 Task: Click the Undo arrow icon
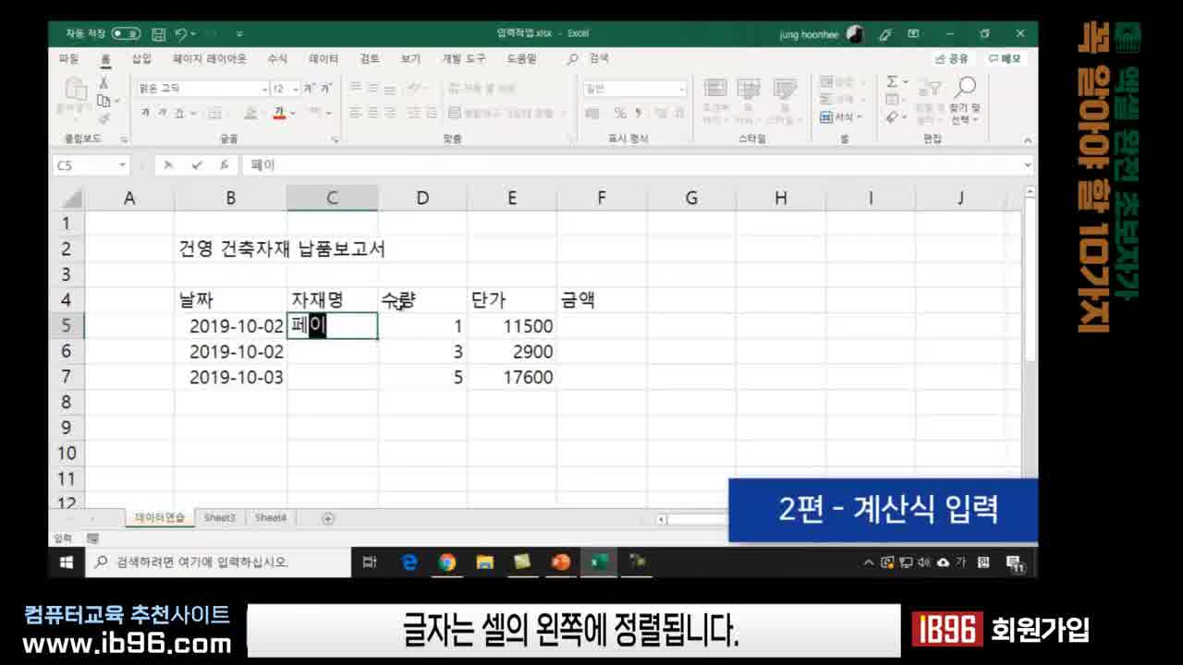pos(181,33)
